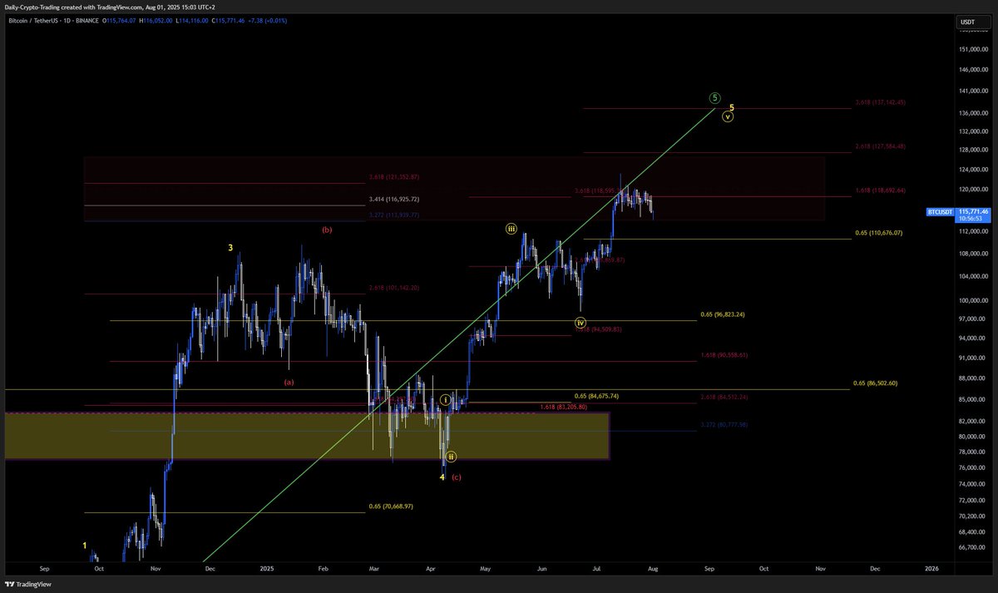Select the 2025 label on the time axis
The image size is (998, 593).
(x=266, y=568)
